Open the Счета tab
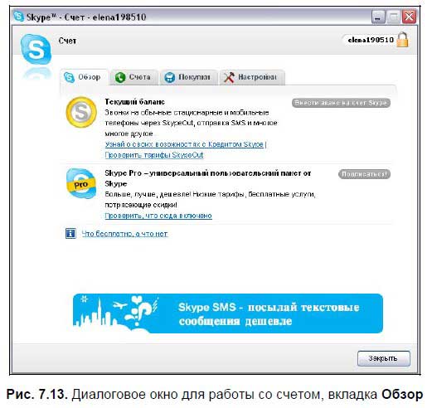This screenshot has height=408, width=432. tap(134, 77)
